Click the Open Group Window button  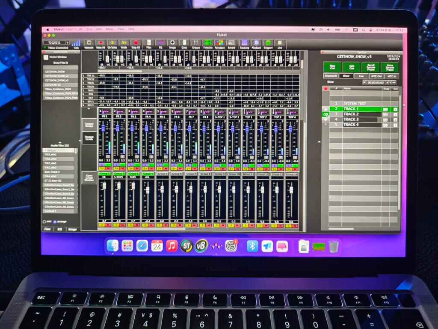click(89, 177)
